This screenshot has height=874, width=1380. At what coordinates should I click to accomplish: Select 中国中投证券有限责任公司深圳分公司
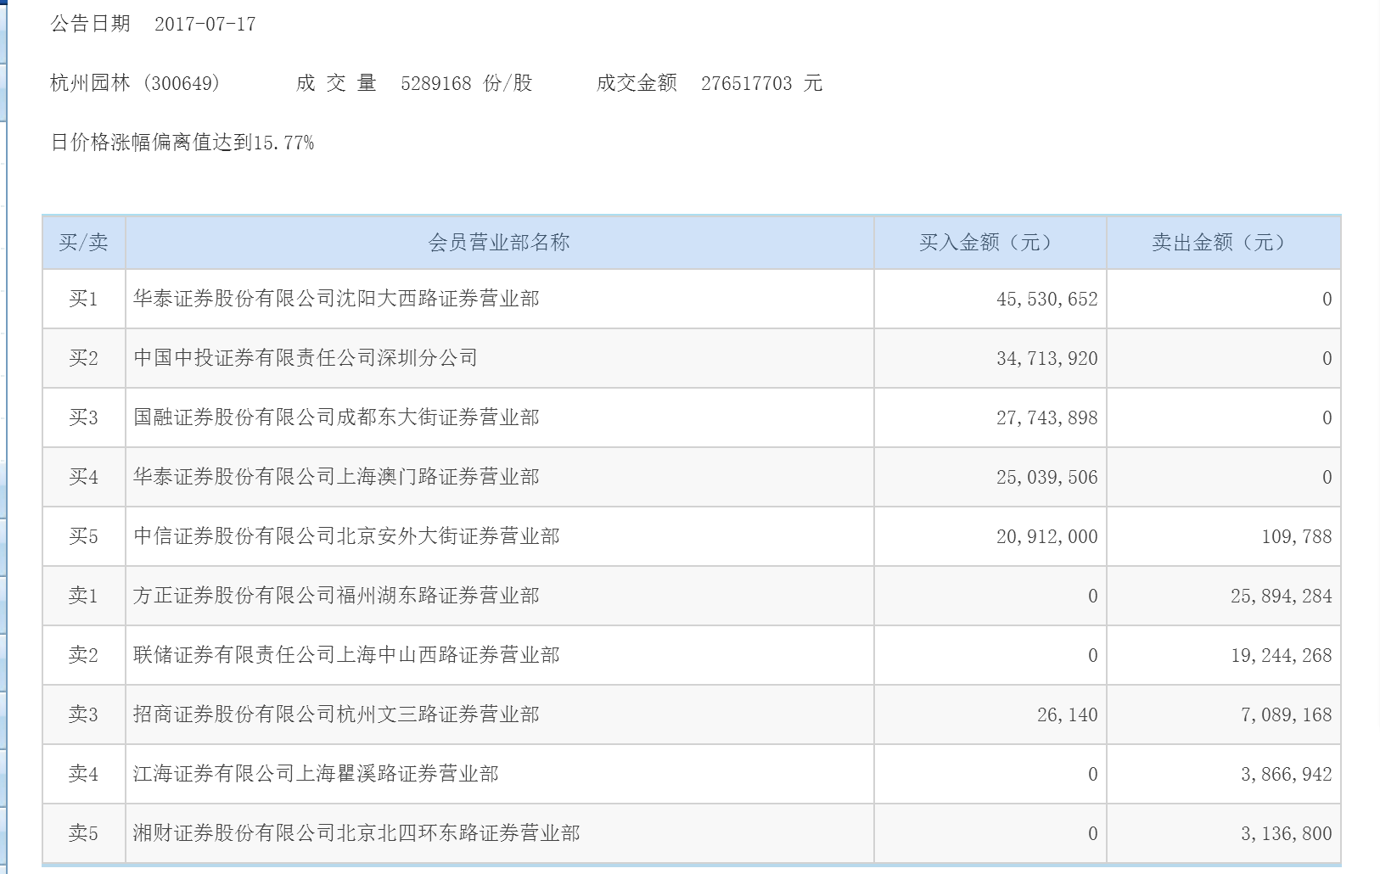pyautogui.click(x=306, y=358)
